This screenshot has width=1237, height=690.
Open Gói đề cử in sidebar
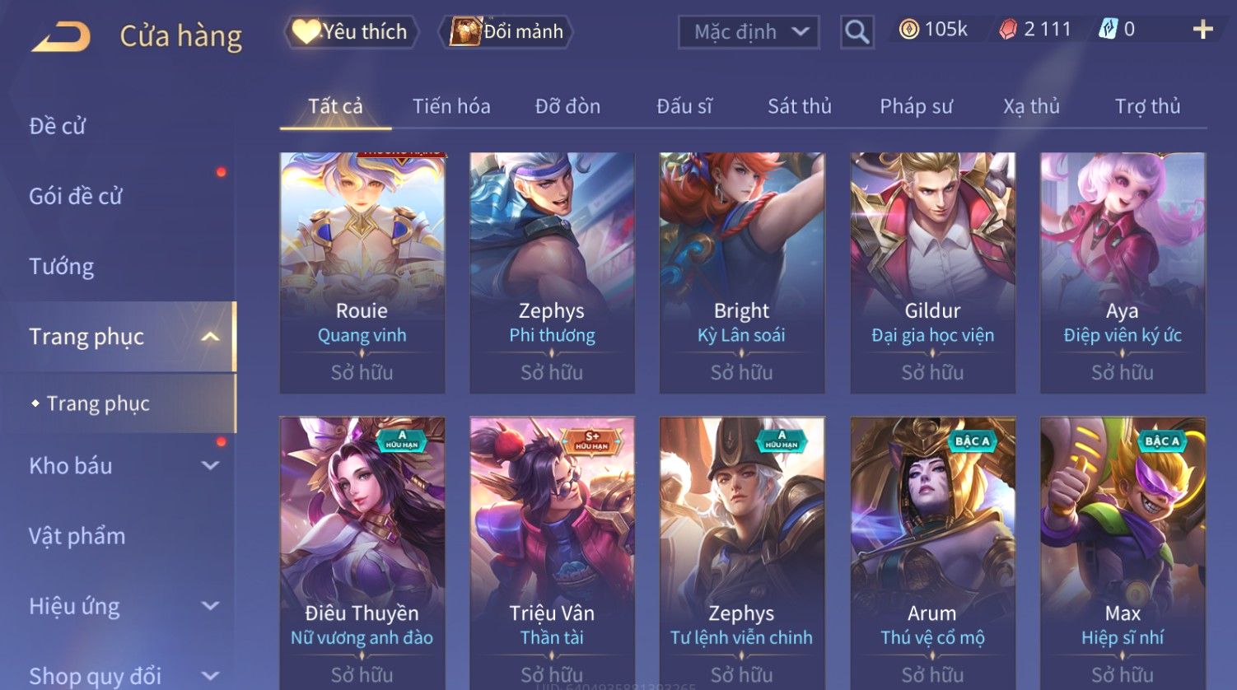pyautogui.click(x=76, y=196)
